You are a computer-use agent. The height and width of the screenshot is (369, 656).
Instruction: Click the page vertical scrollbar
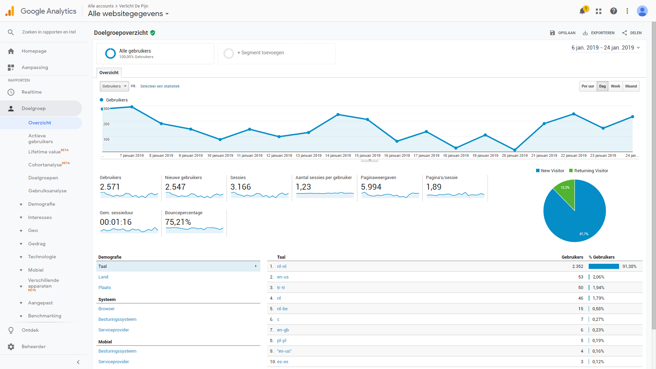(654, 176)
